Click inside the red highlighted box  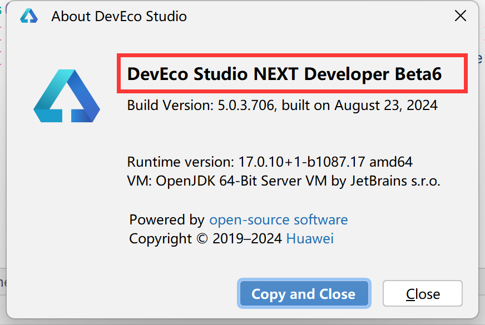click(293, 74)
